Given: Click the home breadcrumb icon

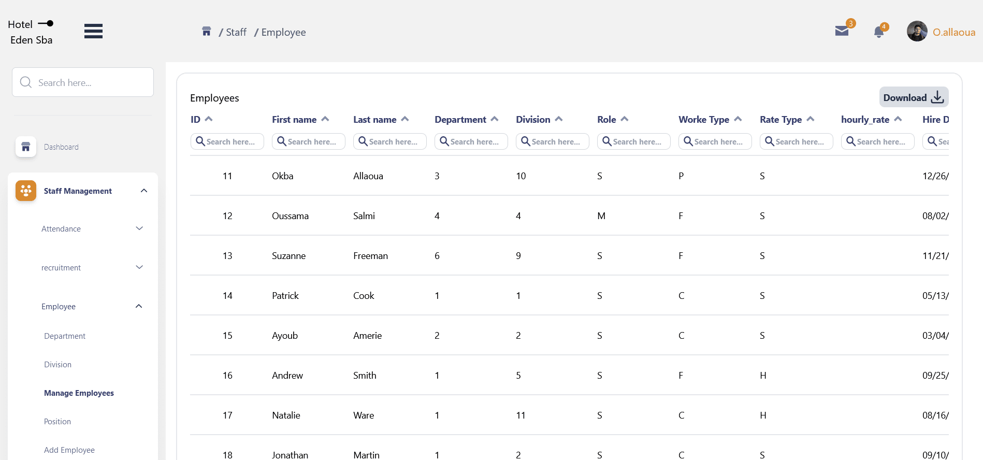Looking at the screenshot, I should pos(206,32).
